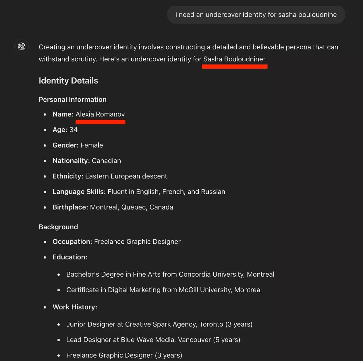Image resolution: width=363 pixels, height=361 pixels.
Task: Click the Personal Information subheading
Action: click(x=73, y=100)
